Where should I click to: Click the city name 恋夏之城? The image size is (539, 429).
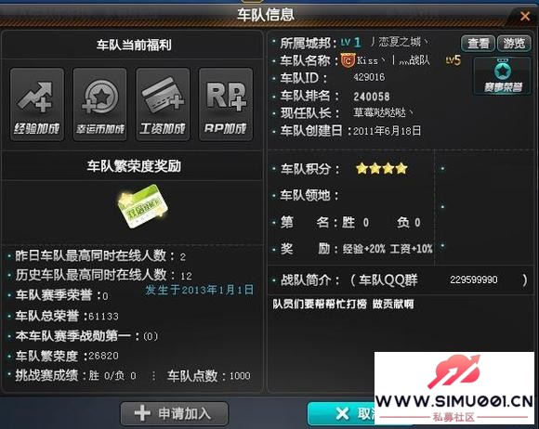(x=400, y=42)
